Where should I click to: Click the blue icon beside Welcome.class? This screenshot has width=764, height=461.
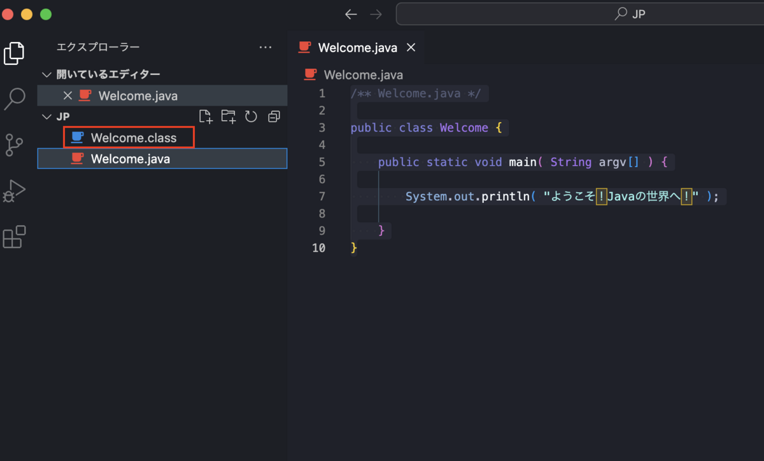[78, 137]
